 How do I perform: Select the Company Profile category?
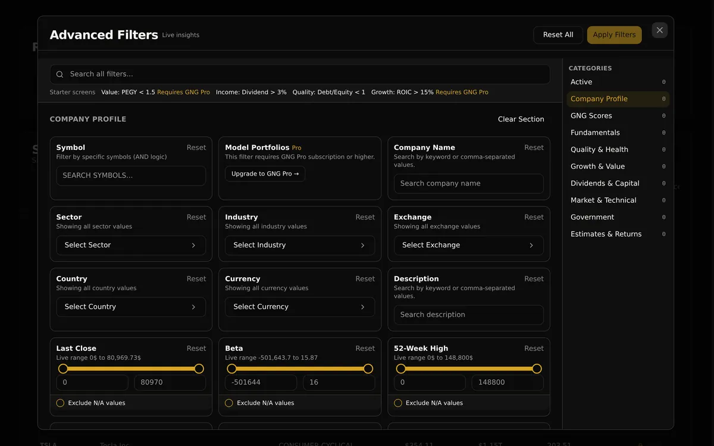(x=618, y=99)
